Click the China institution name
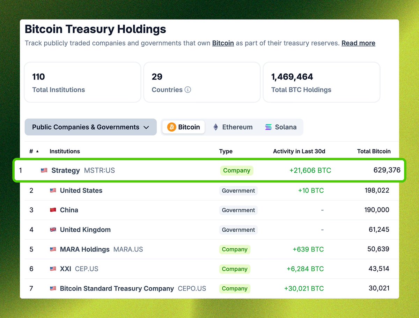The height and width of the screenshot is (318, 419). click(69, 210)
